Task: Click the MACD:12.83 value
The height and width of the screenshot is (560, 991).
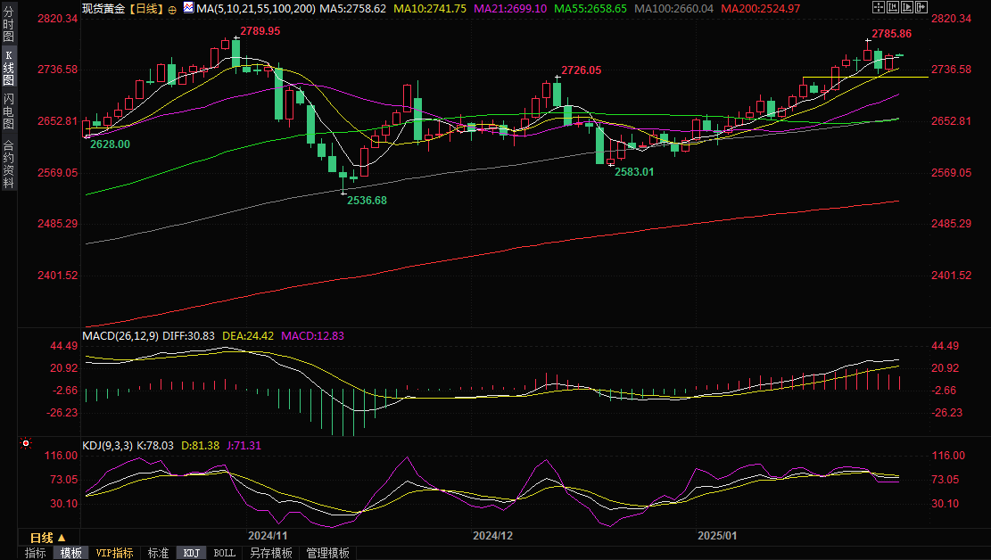Action: 312,335
